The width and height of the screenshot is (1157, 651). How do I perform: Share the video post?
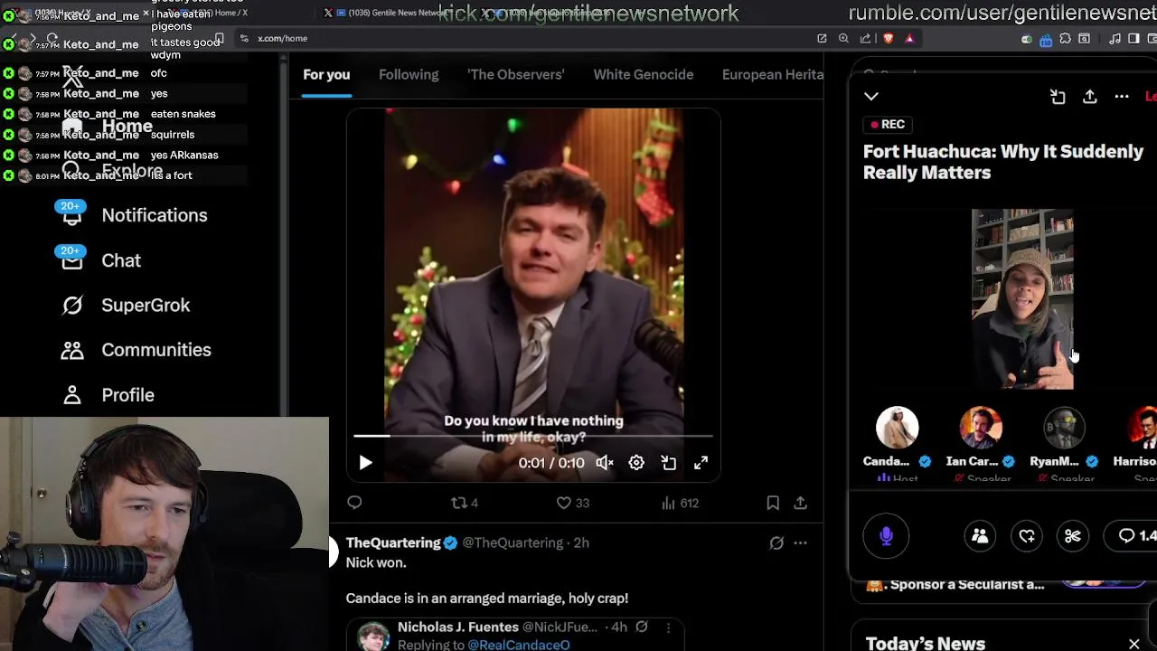(800, 503)
